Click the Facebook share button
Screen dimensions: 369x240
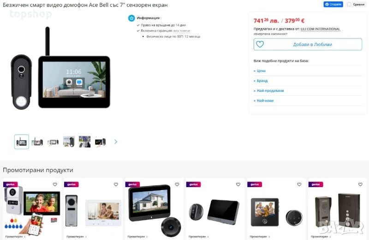(333, 4)
